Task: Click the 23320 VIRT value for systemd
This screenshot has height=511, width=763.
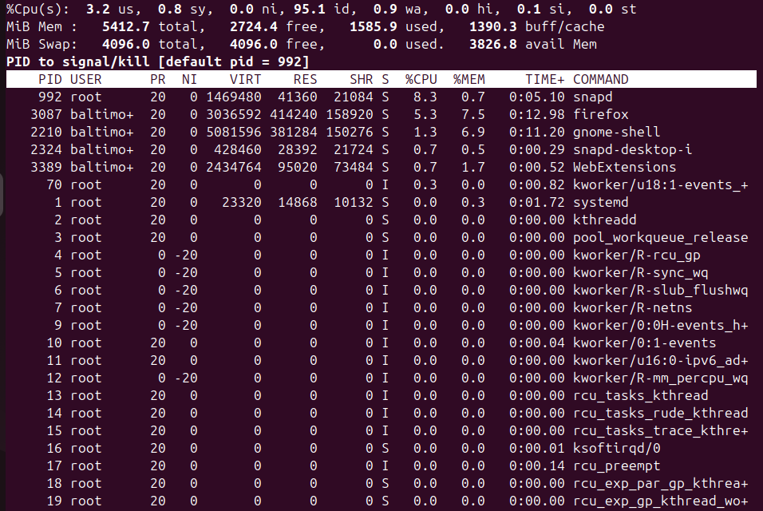Action: (x=241, y=202)
